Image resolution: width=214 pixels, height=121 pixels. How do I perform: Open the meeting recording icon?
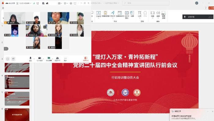pyautogui.click(x=43, y=3)
